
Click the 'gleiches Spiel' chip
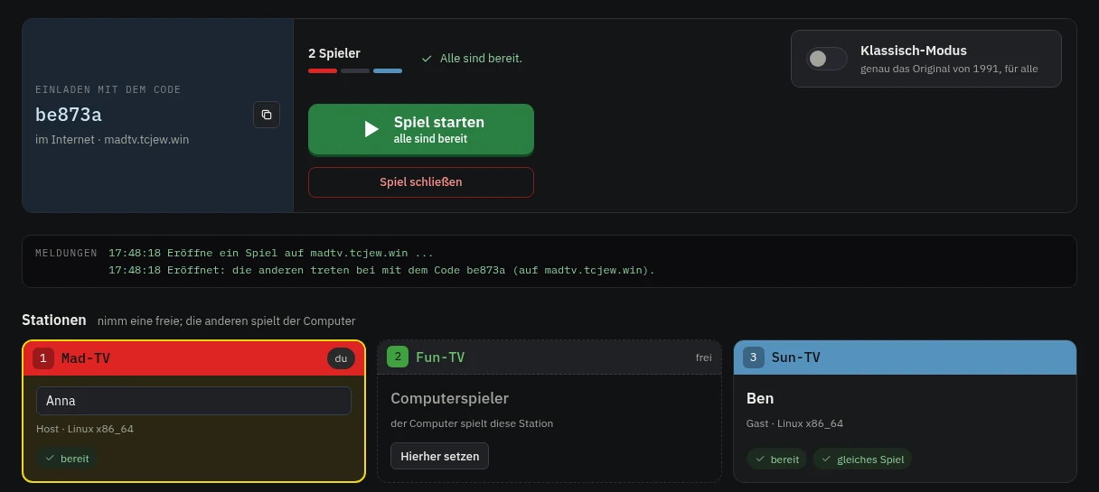coord(862,460)
